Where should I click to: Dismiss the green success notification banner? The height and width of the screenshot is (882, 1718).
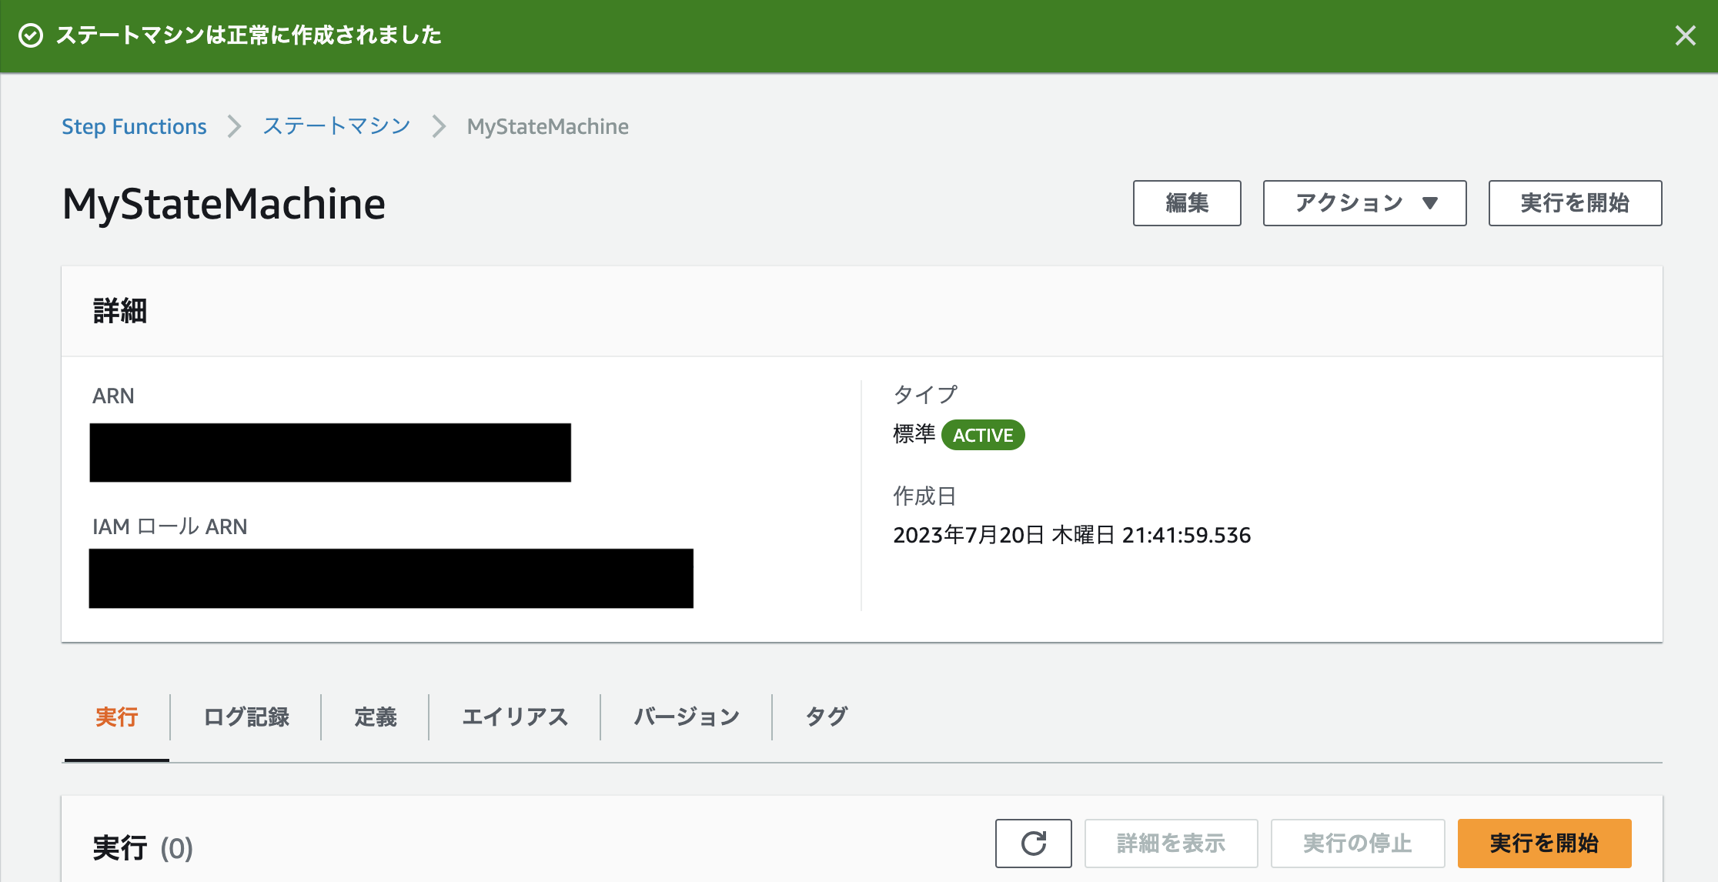tap(1685, 35)
